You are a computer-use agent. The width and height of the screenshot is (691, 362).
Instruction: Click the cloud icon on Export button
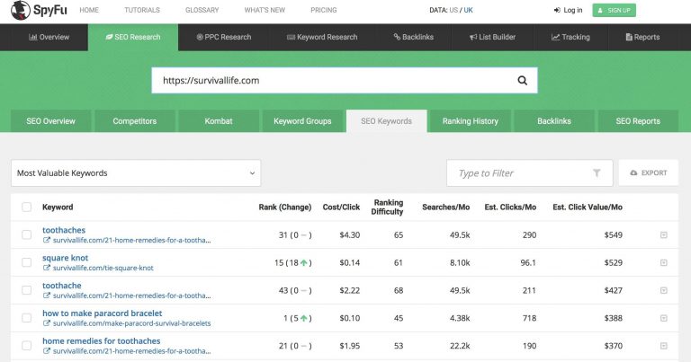tap(633, 172)
